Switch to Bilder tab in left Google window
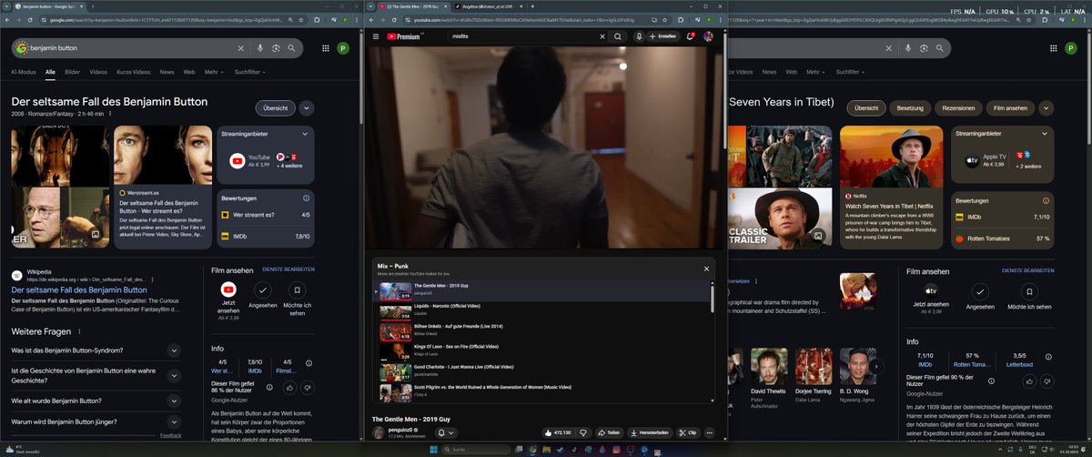This screenshot has height=457, width=1092. tap(72, 71)
